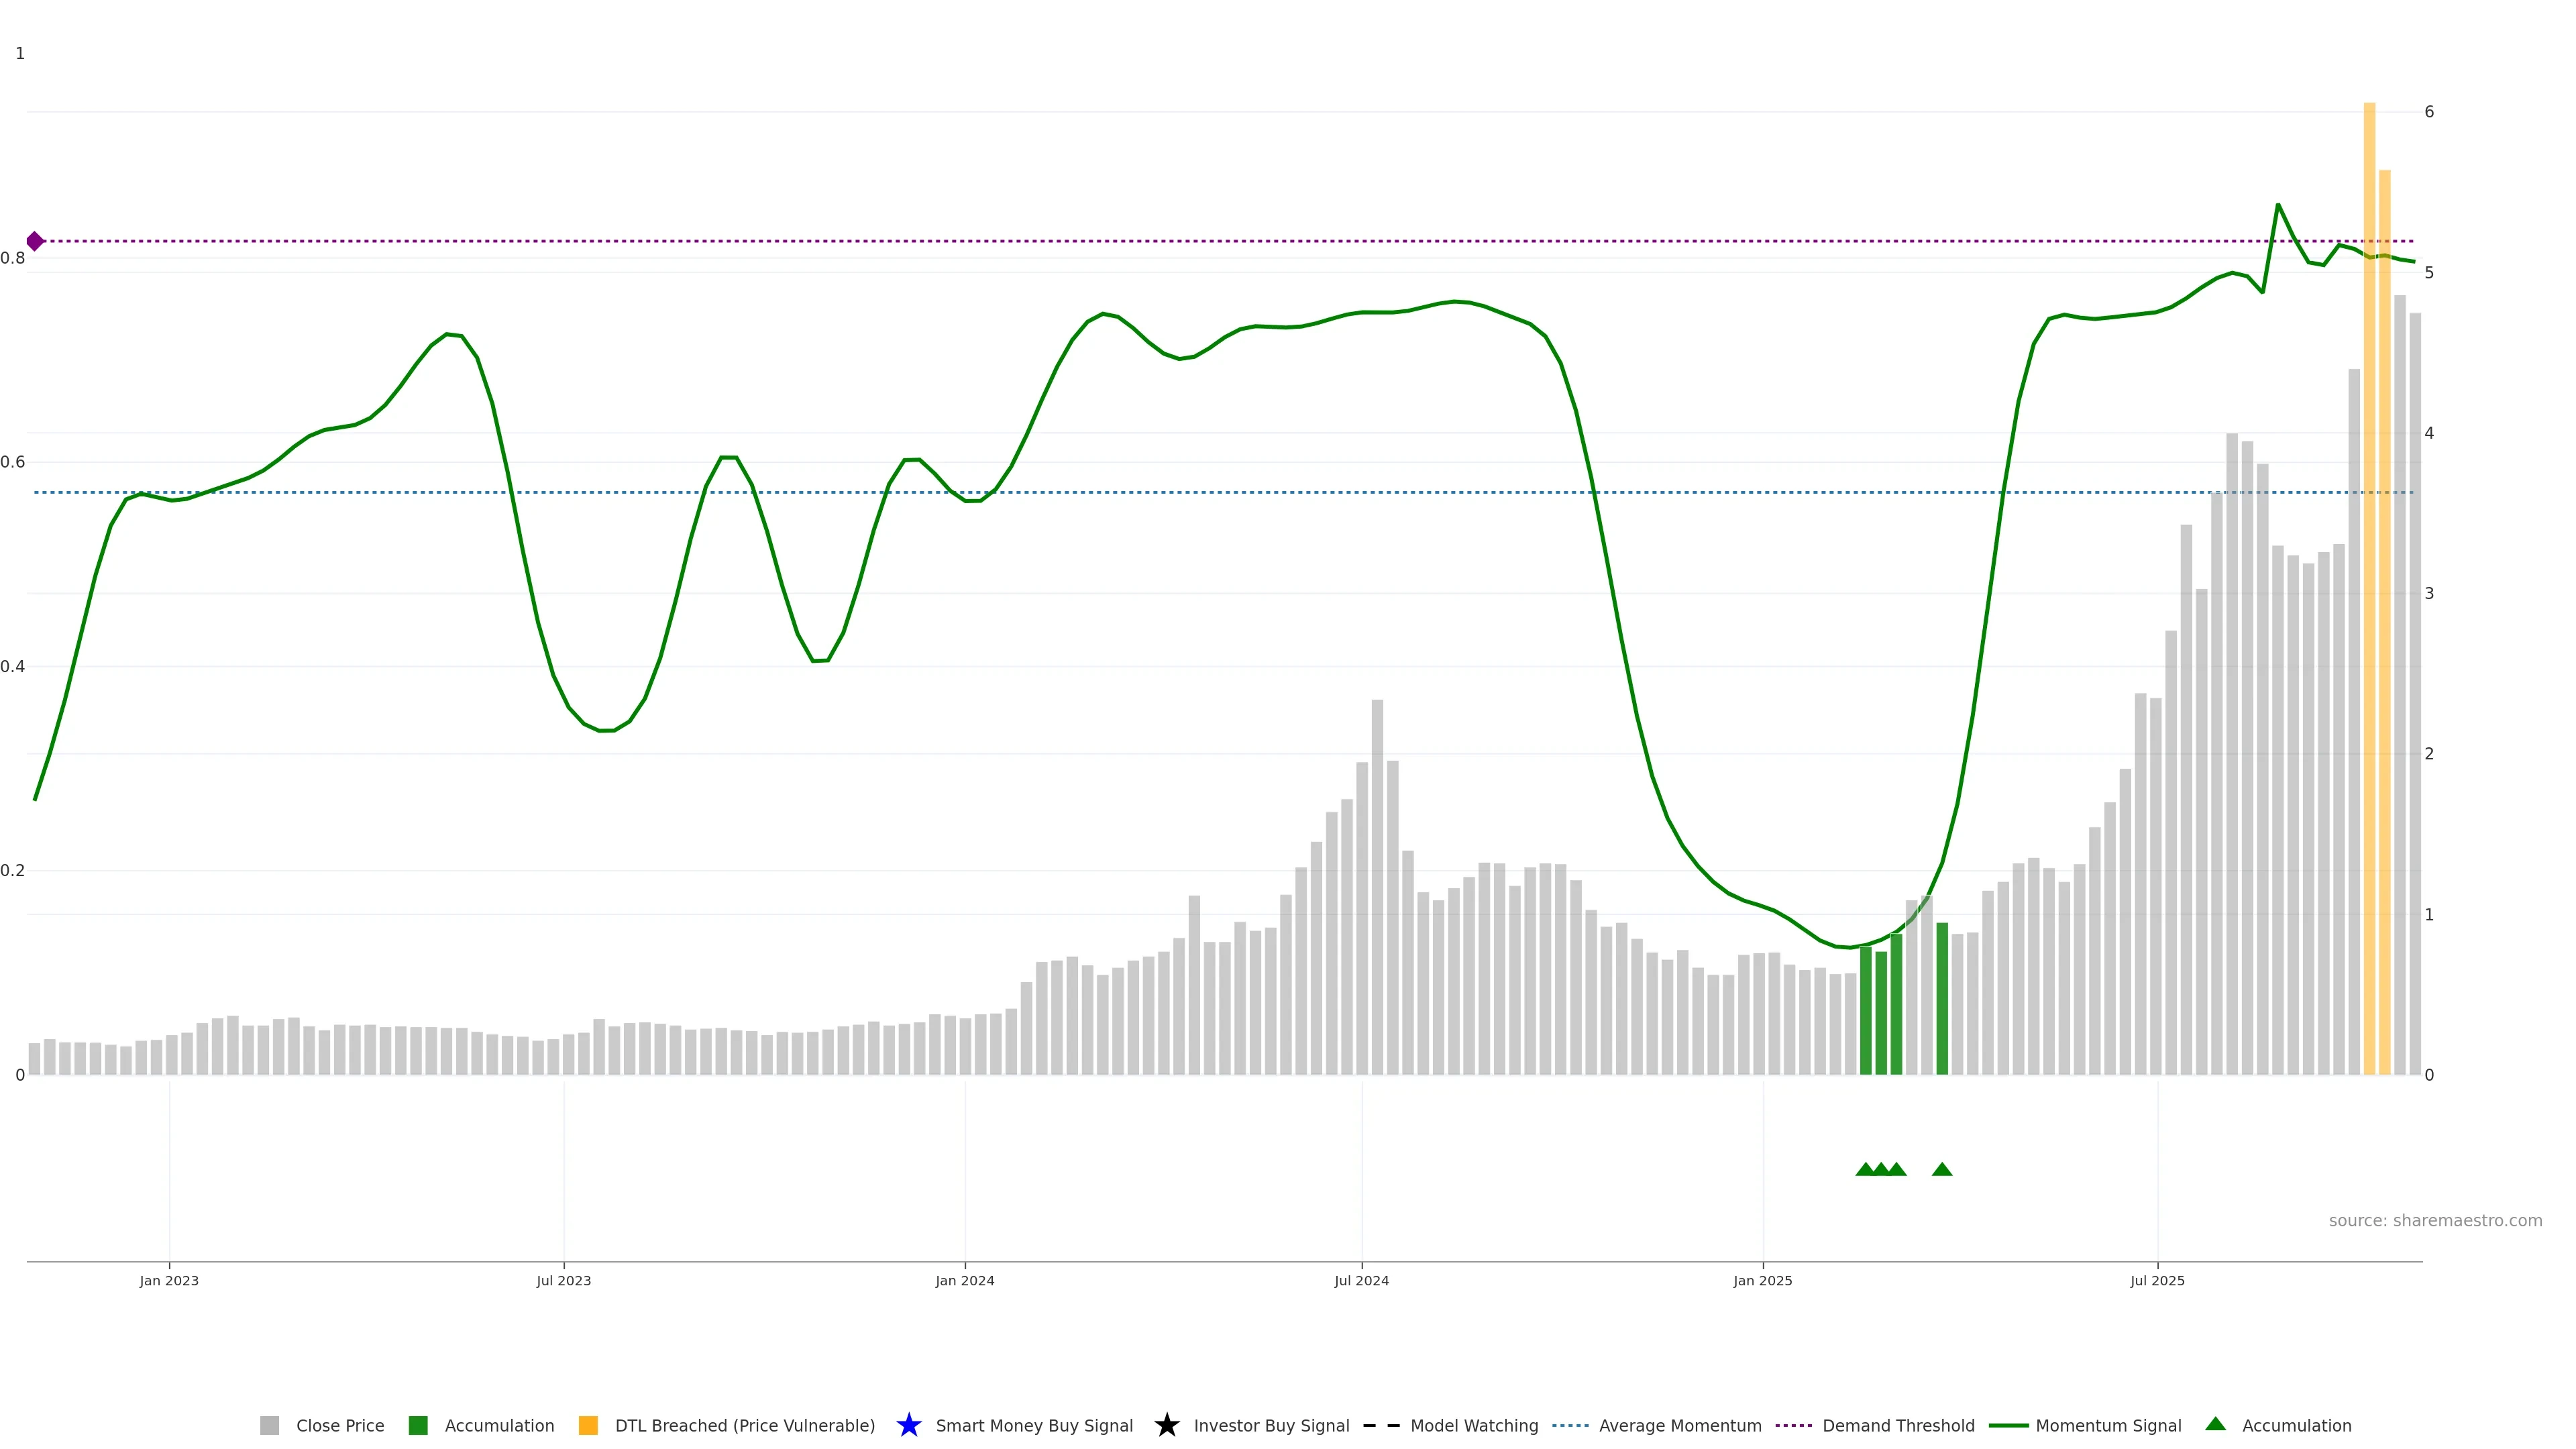
Task: Click the green square Accumulation legend icon
Action: pos(418,1426)
